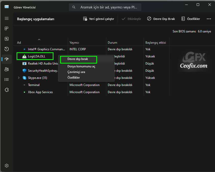Image resolution: width=215 pixels, height=172 pixels.
Task: Click 'Microsoft Corporation' cell in Terminal row
Action: click(85, 85)
